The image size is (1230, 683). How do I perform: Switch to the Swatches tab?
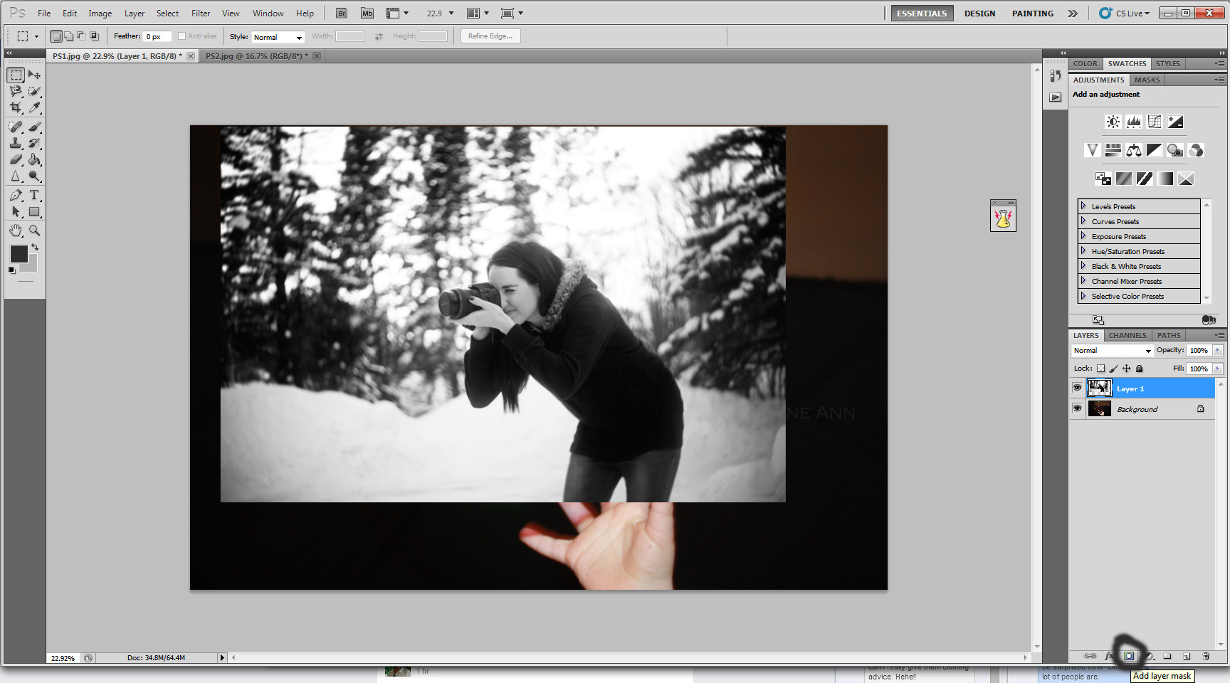click(x=1127, y=63)
